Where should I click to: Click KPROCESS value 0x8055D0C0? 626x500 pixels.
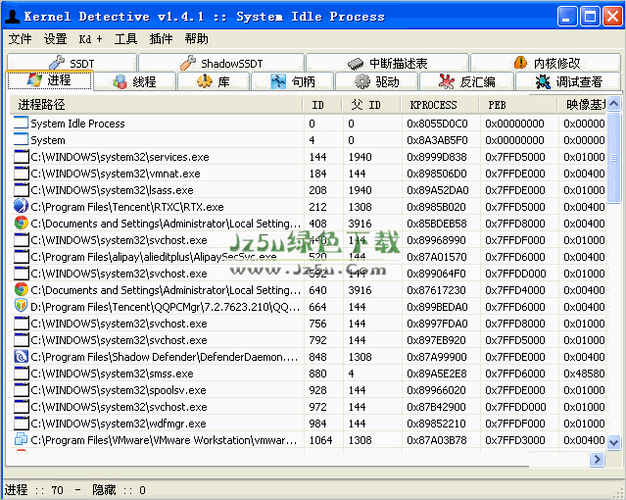437,124
